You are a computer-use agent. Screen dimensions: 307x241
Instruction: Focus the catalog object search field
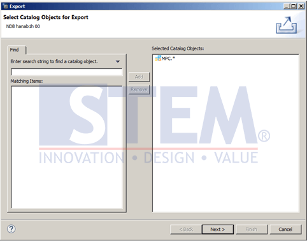(x=67, y=72)
